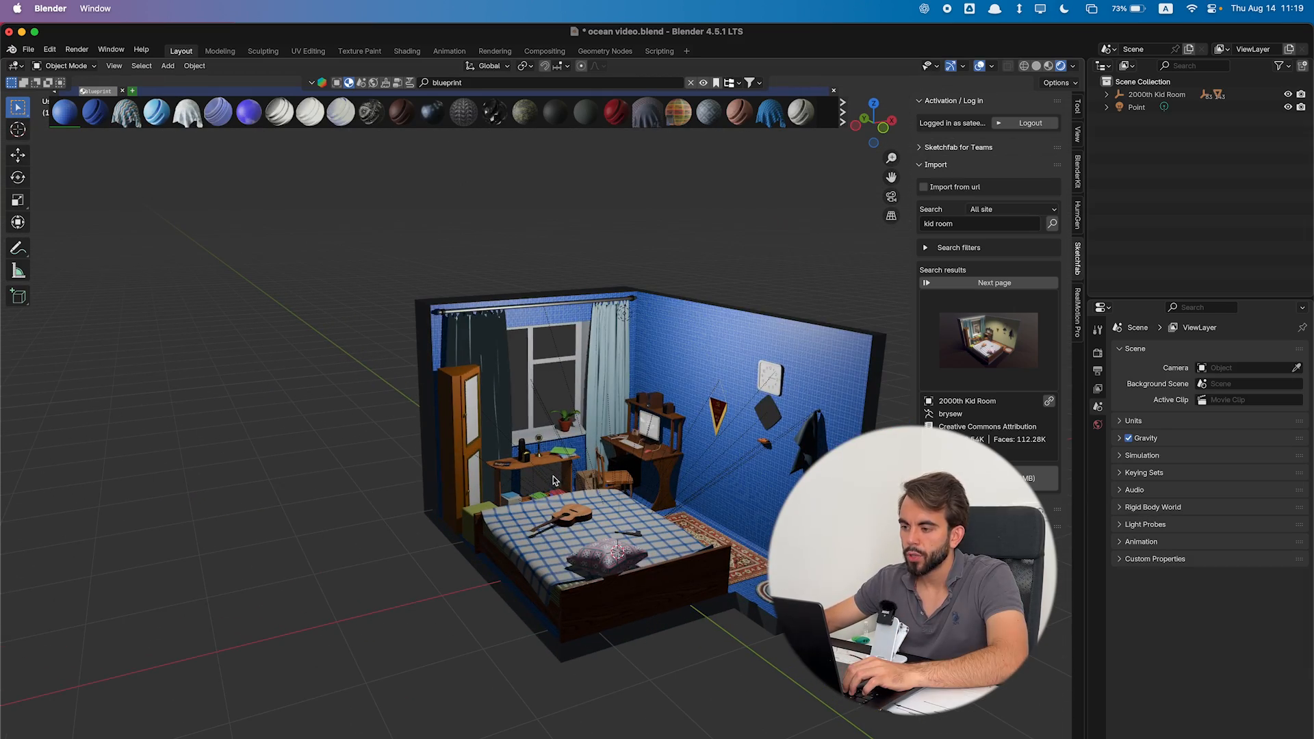Activate the Annotate pencil tool
Screen dimensions: 1314x739
[x=18, y=248]
